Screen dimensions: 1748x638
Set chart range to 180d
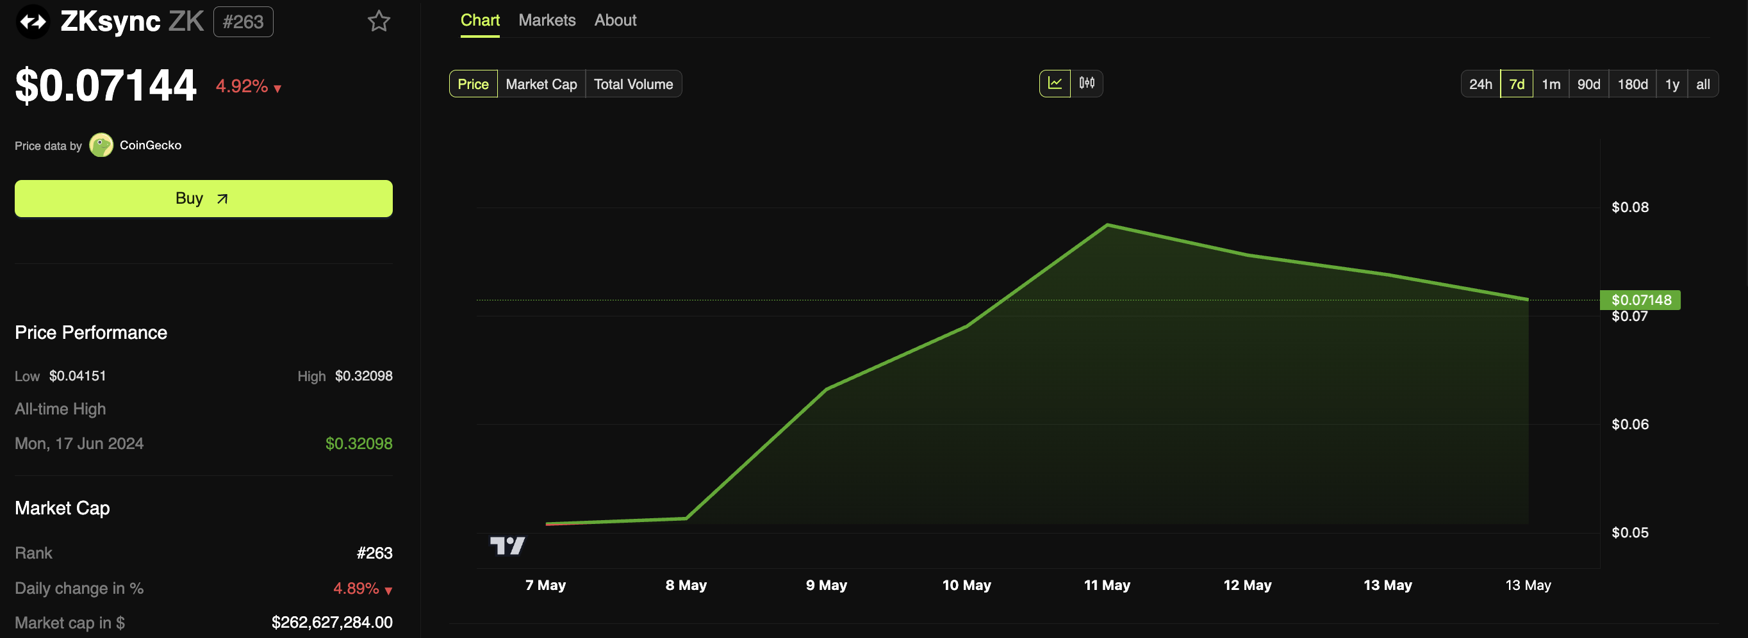pos(1633,84)
